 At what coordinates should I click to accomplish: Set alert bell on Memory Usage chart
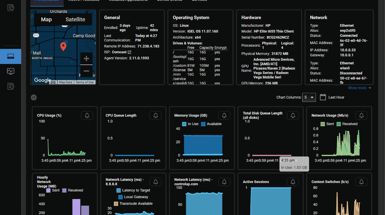click(x=224, y=115)
